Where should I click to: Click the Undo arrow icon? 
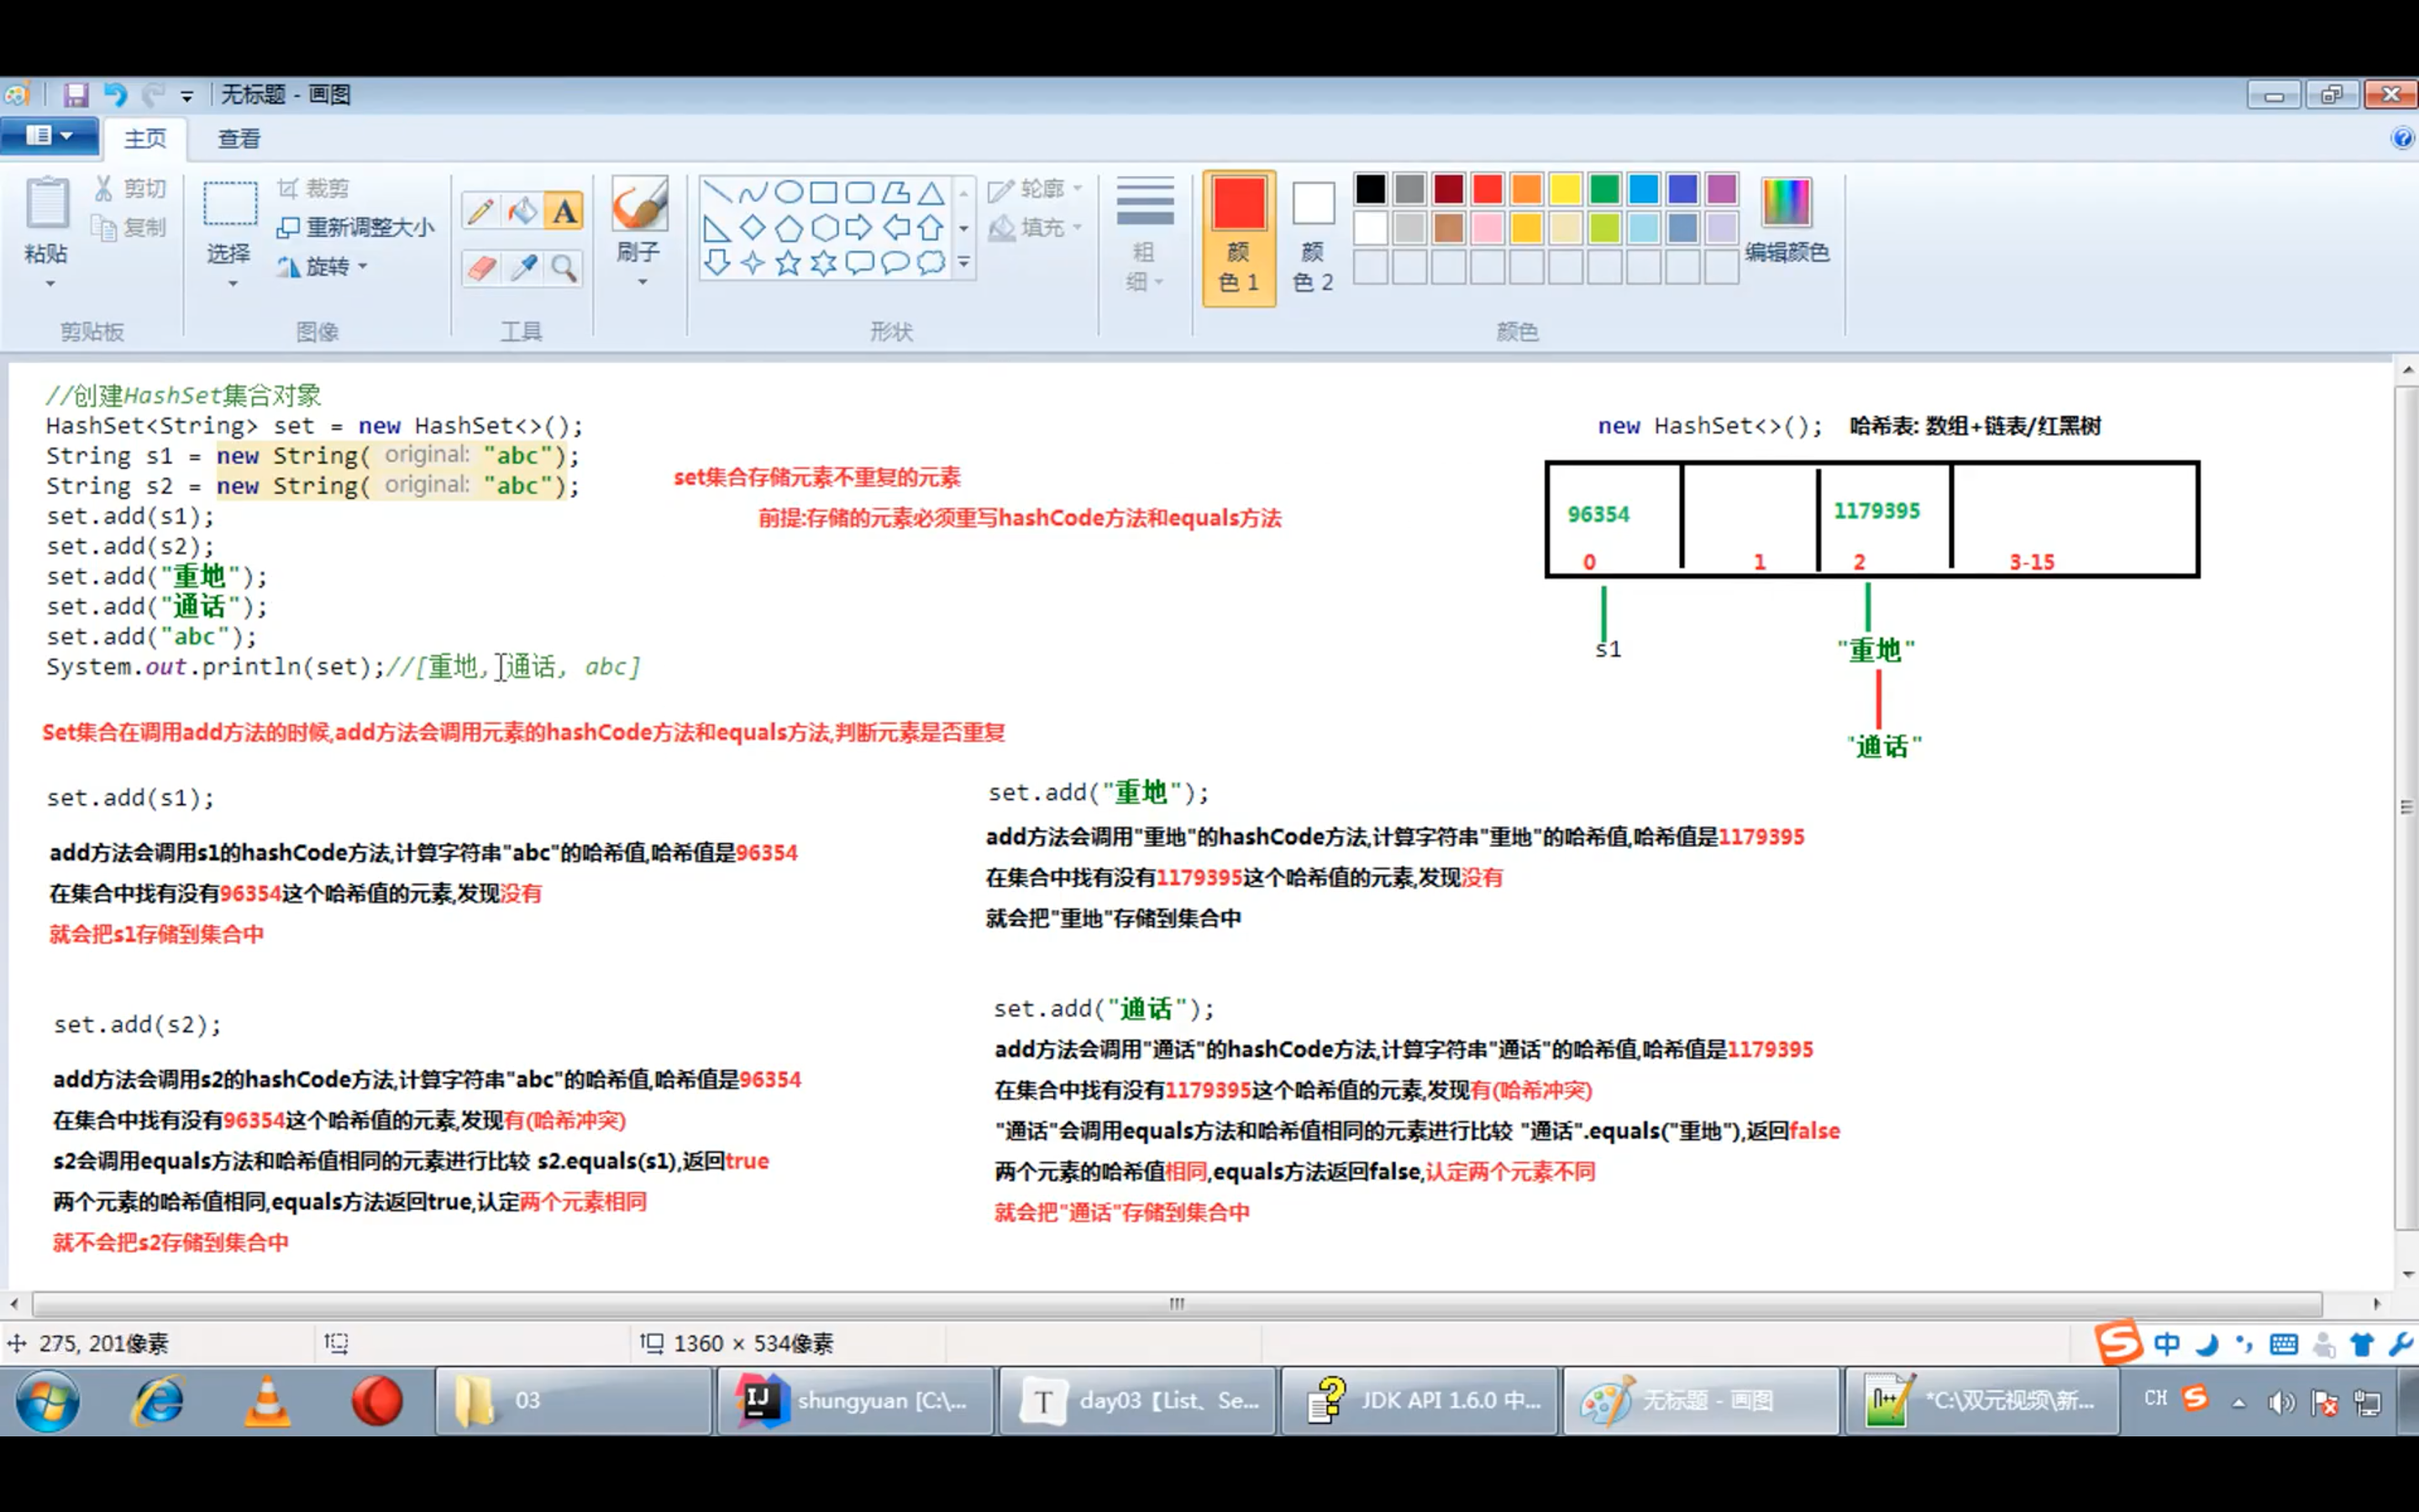(116, 95)
